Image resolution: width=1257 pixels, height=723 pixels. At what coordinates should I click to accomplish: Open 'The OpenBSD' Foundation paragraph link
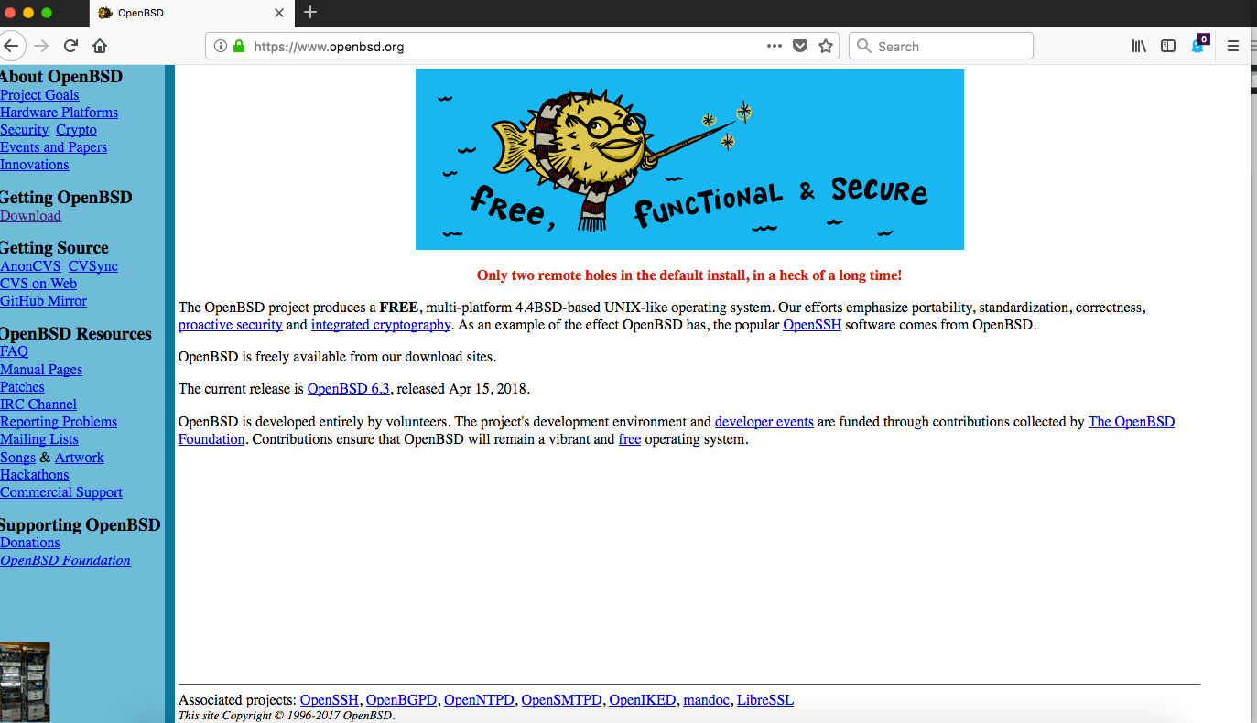pyautogui.click(x=1132, y=422)
